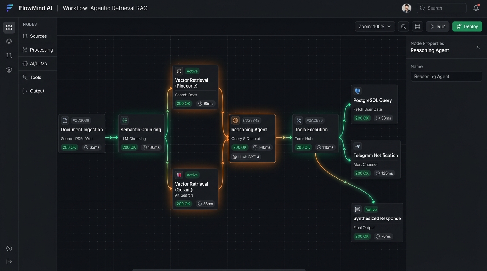Viewport: 487px width, 271px height.
Task: Select the Vector Retrieval (Pinecone) title
Action: point(191,83)
